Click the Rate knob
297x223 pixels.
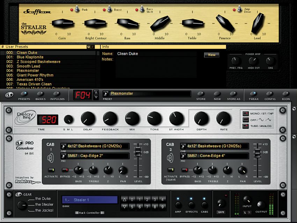[224, 118]
